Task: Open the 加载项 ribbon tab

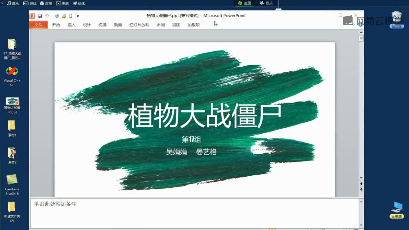Action: pyautogui.click(x=194, y=25)
